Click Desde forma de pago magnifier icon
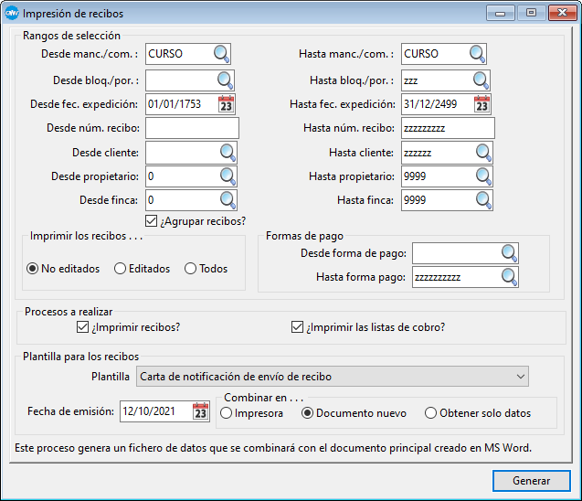This screenshot has height=501, width=582. tap(508, 253)
